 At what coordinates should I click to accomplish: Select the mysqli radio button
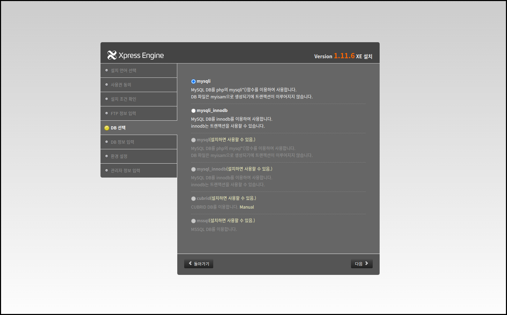tap(193, 81)
